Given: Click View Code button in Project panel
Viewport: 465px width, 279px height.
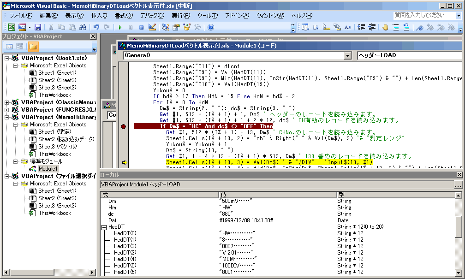Looking at the screenshot, I should [9, 47].
